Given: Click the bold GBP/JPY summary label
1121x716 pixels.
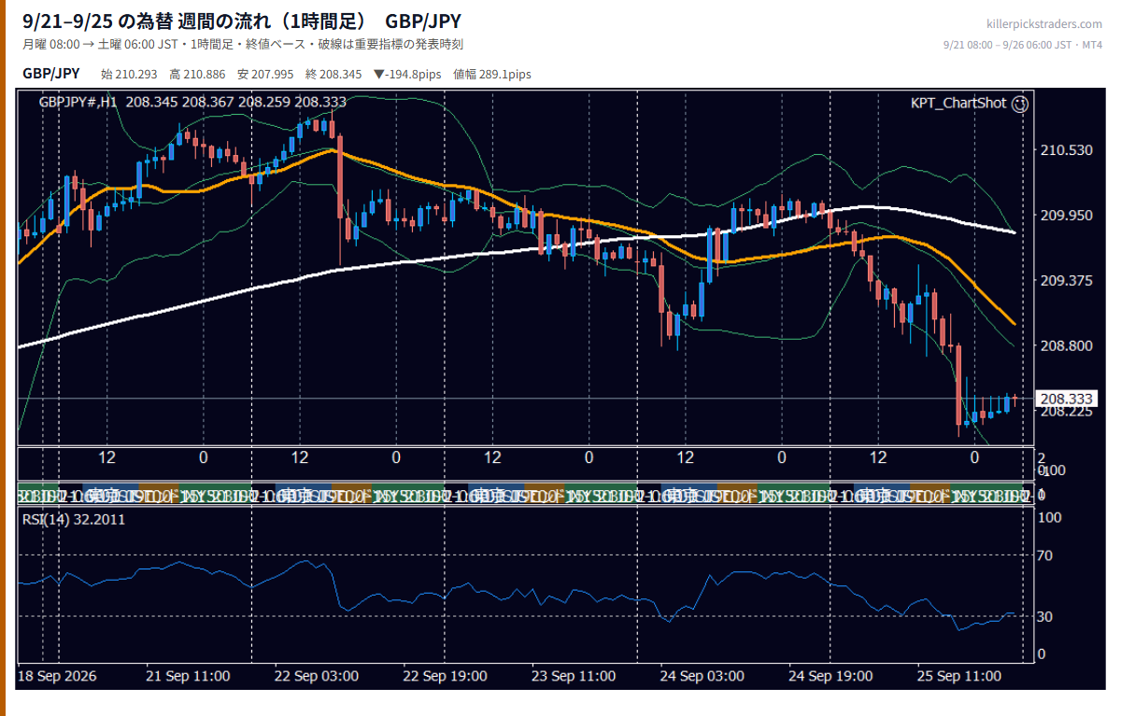Looking at the screenshot, I should 51,74.
